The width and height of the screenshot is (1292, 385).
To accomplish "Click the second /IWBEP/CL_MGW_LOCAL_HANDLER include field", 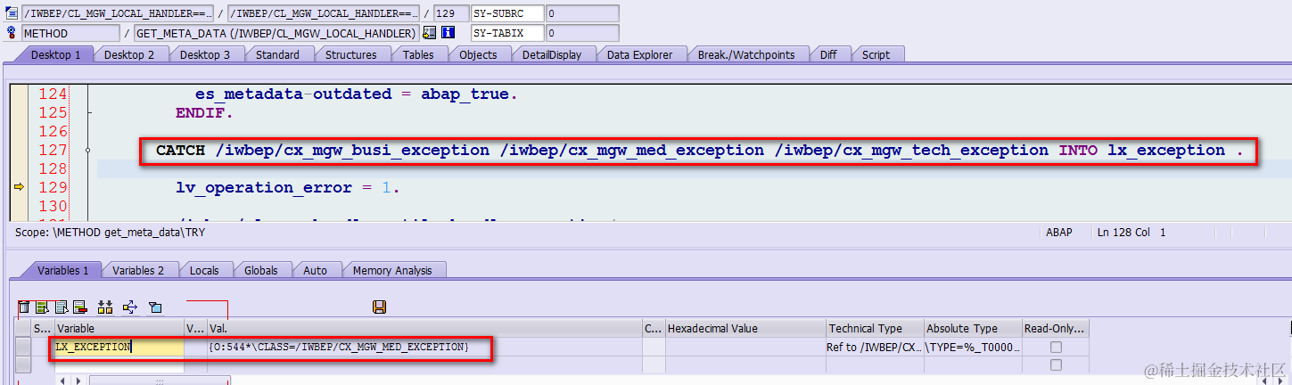I will coord(324,13).
